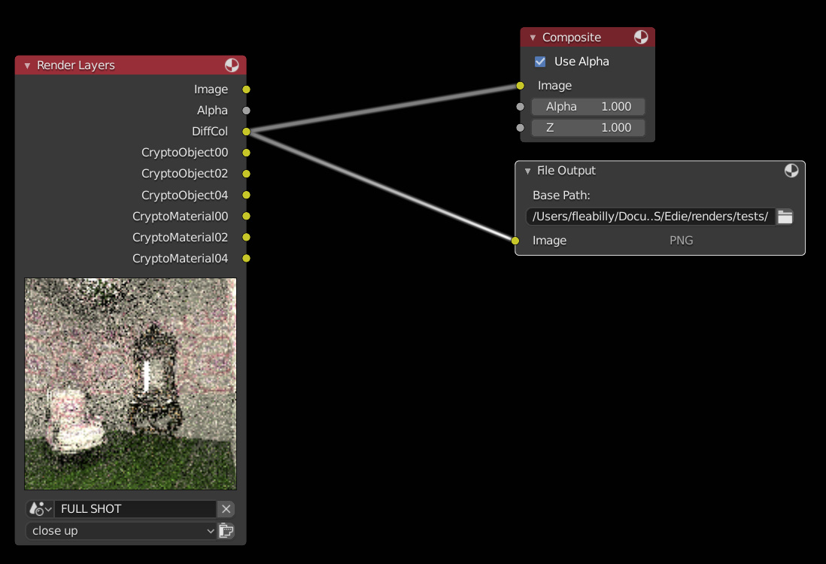Toggle preview icon on File Output node

click(x=791, y=171)
